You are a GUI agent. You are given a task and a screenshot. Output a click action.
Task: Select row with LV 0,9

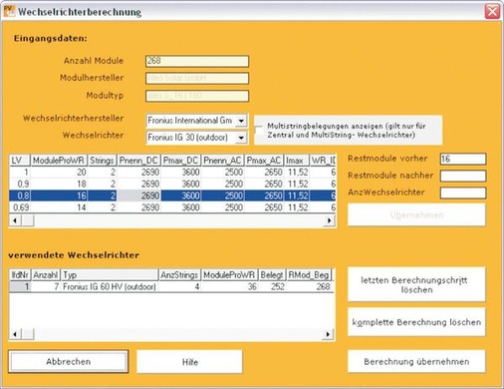point(172,184)
